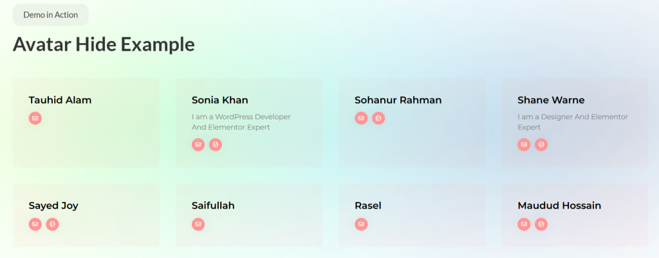Click Sohanur Rahman's email icon
Viewport: 659px width, 258px height.
tap(361, 118)
